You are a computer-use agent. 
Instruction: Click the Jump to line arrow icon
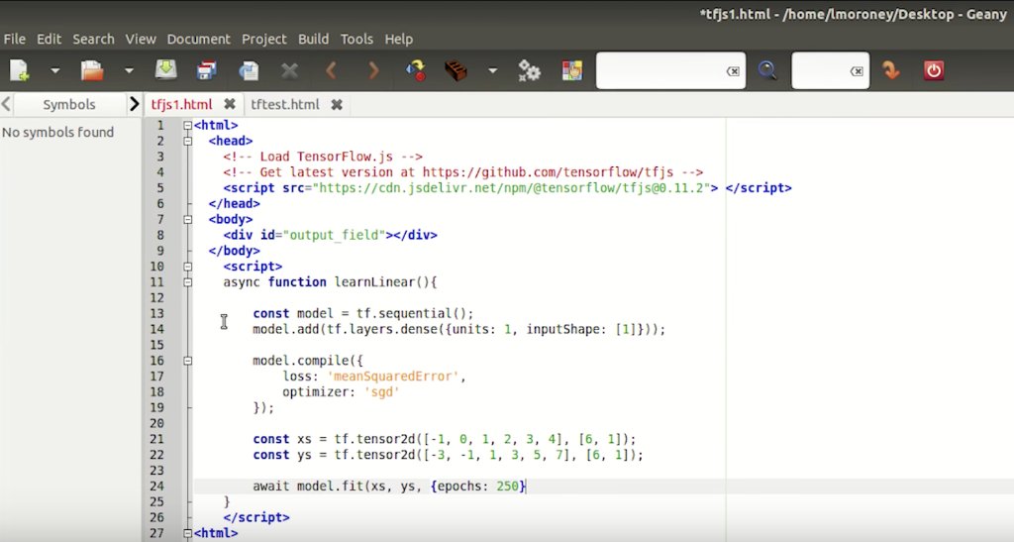click(891, 69)
